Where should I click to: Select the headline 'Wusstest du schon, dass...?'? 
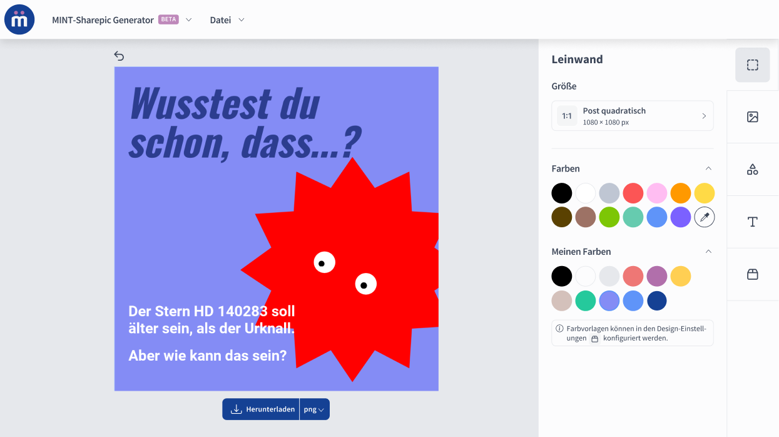244,123
